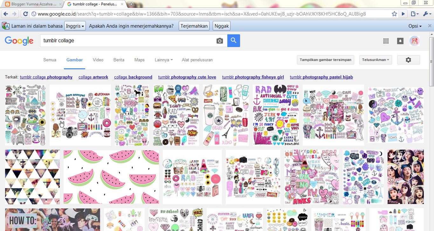Click the Nggak button
This screenshot has height=231, width=434.
click(x=222, y=26)
